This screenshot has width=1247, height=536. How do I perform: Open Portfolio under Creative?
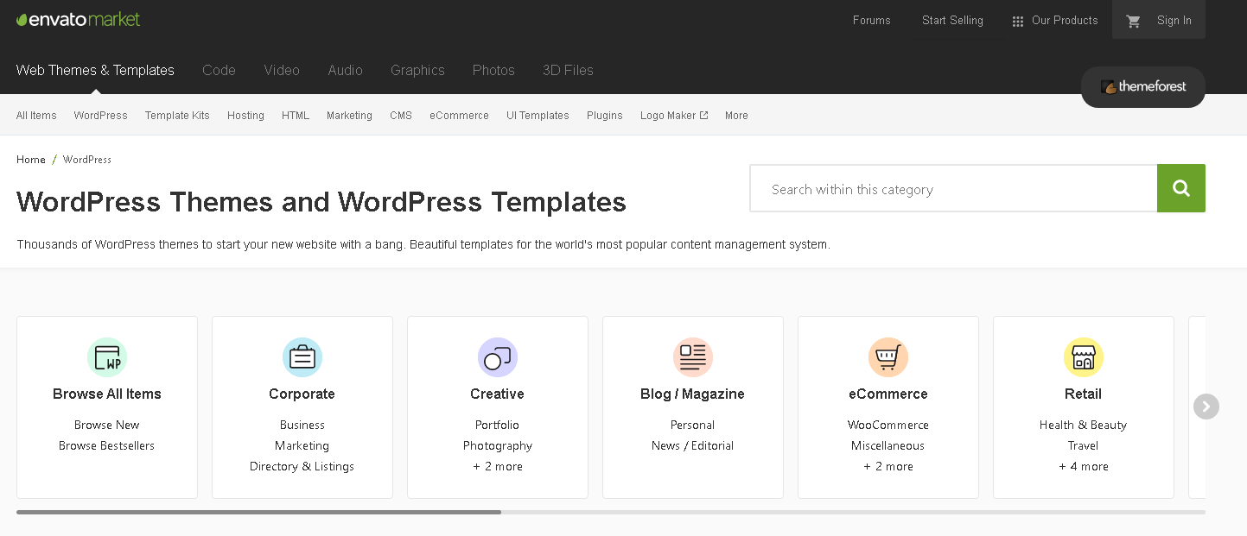pyautogui.click(x=498, y=425)
